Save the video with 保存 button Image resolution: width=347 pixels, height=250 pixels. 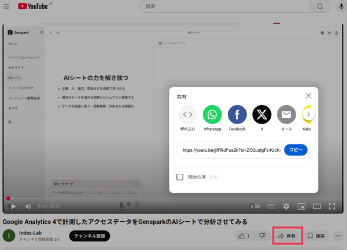coord(316,236)
